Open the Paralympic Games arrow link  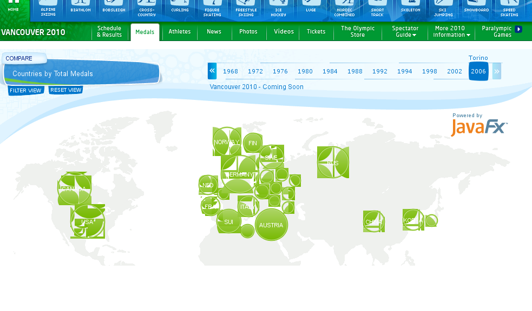tap(518, 29)
